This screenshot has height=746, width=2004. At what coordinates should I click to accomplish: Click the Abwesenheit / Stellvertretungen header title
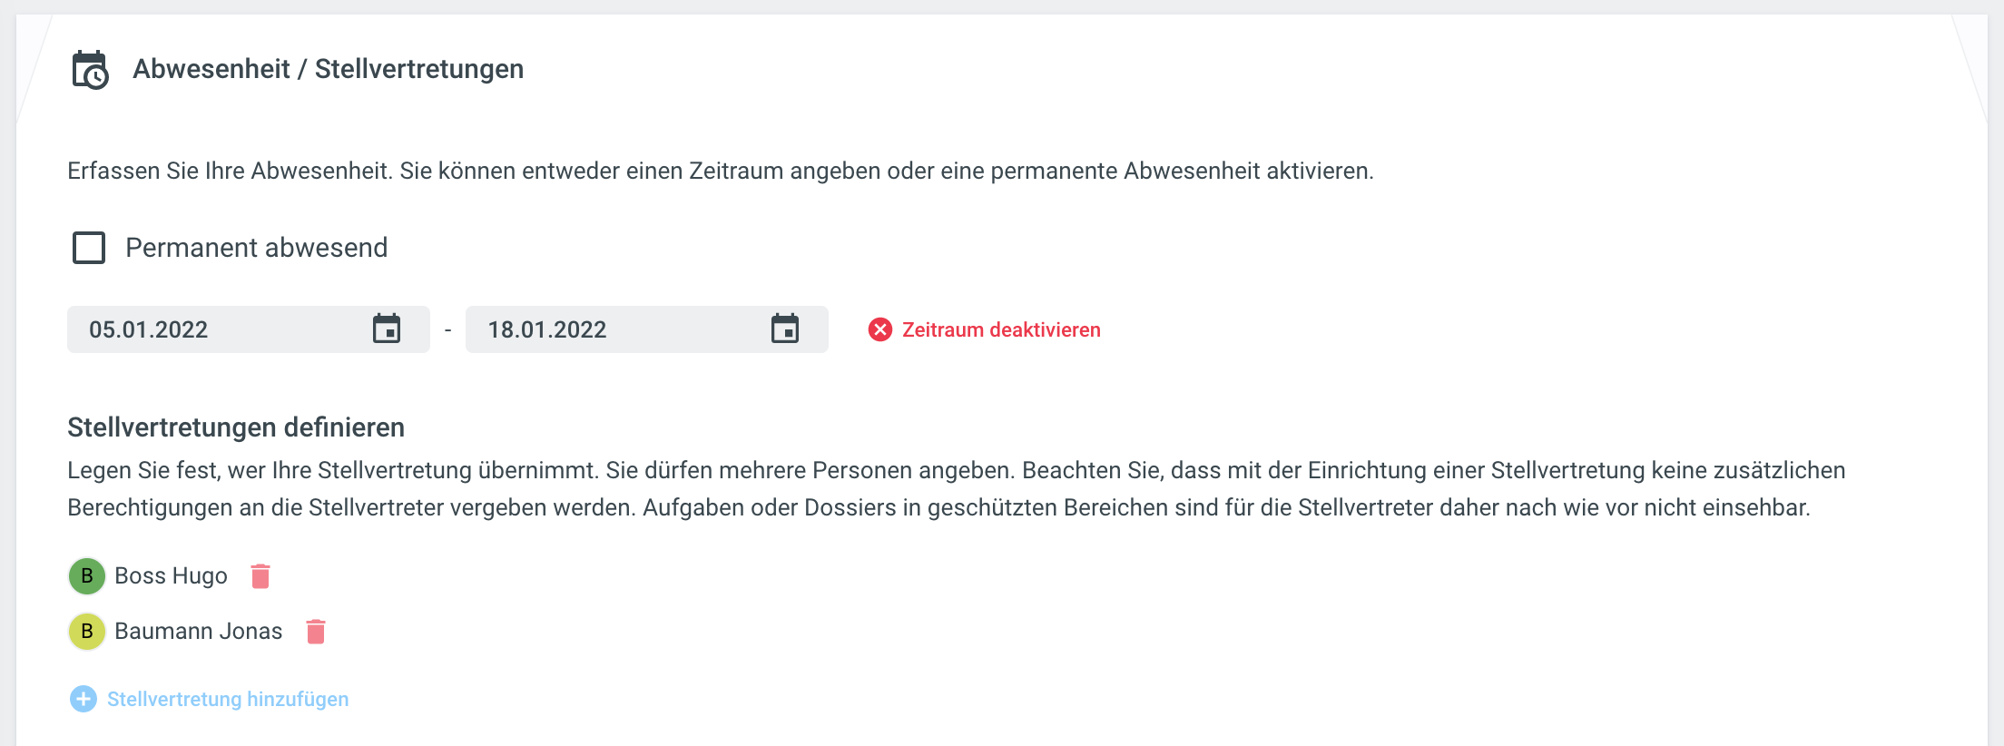[x=328, y=69]
